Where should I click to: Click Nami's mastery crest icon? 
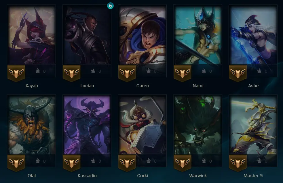click(x=183, y=73)
